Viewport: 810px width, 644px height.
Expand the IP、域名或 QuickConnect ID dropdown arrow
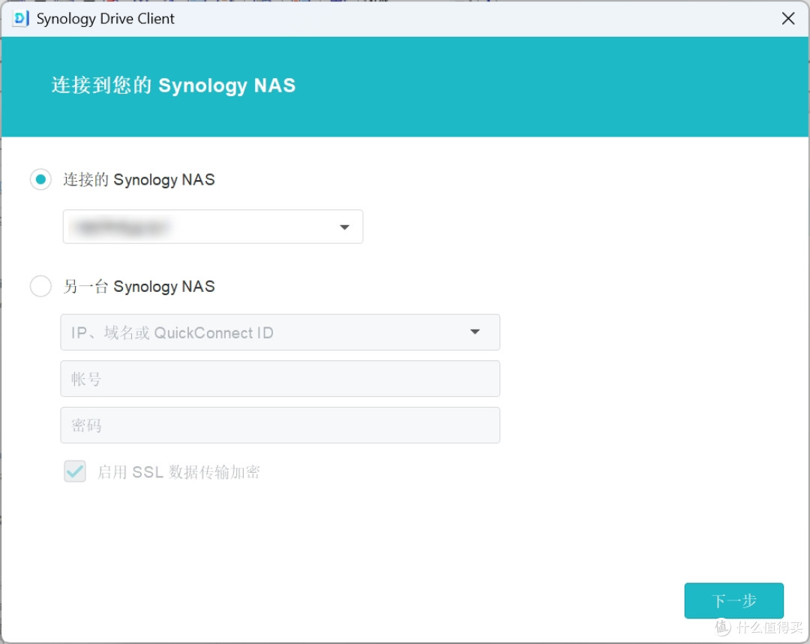[x=475, y=332]
